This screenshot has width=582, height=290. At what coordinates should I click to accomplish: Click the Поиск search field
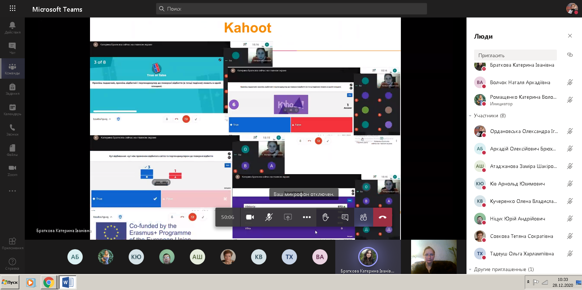[292, 9]
